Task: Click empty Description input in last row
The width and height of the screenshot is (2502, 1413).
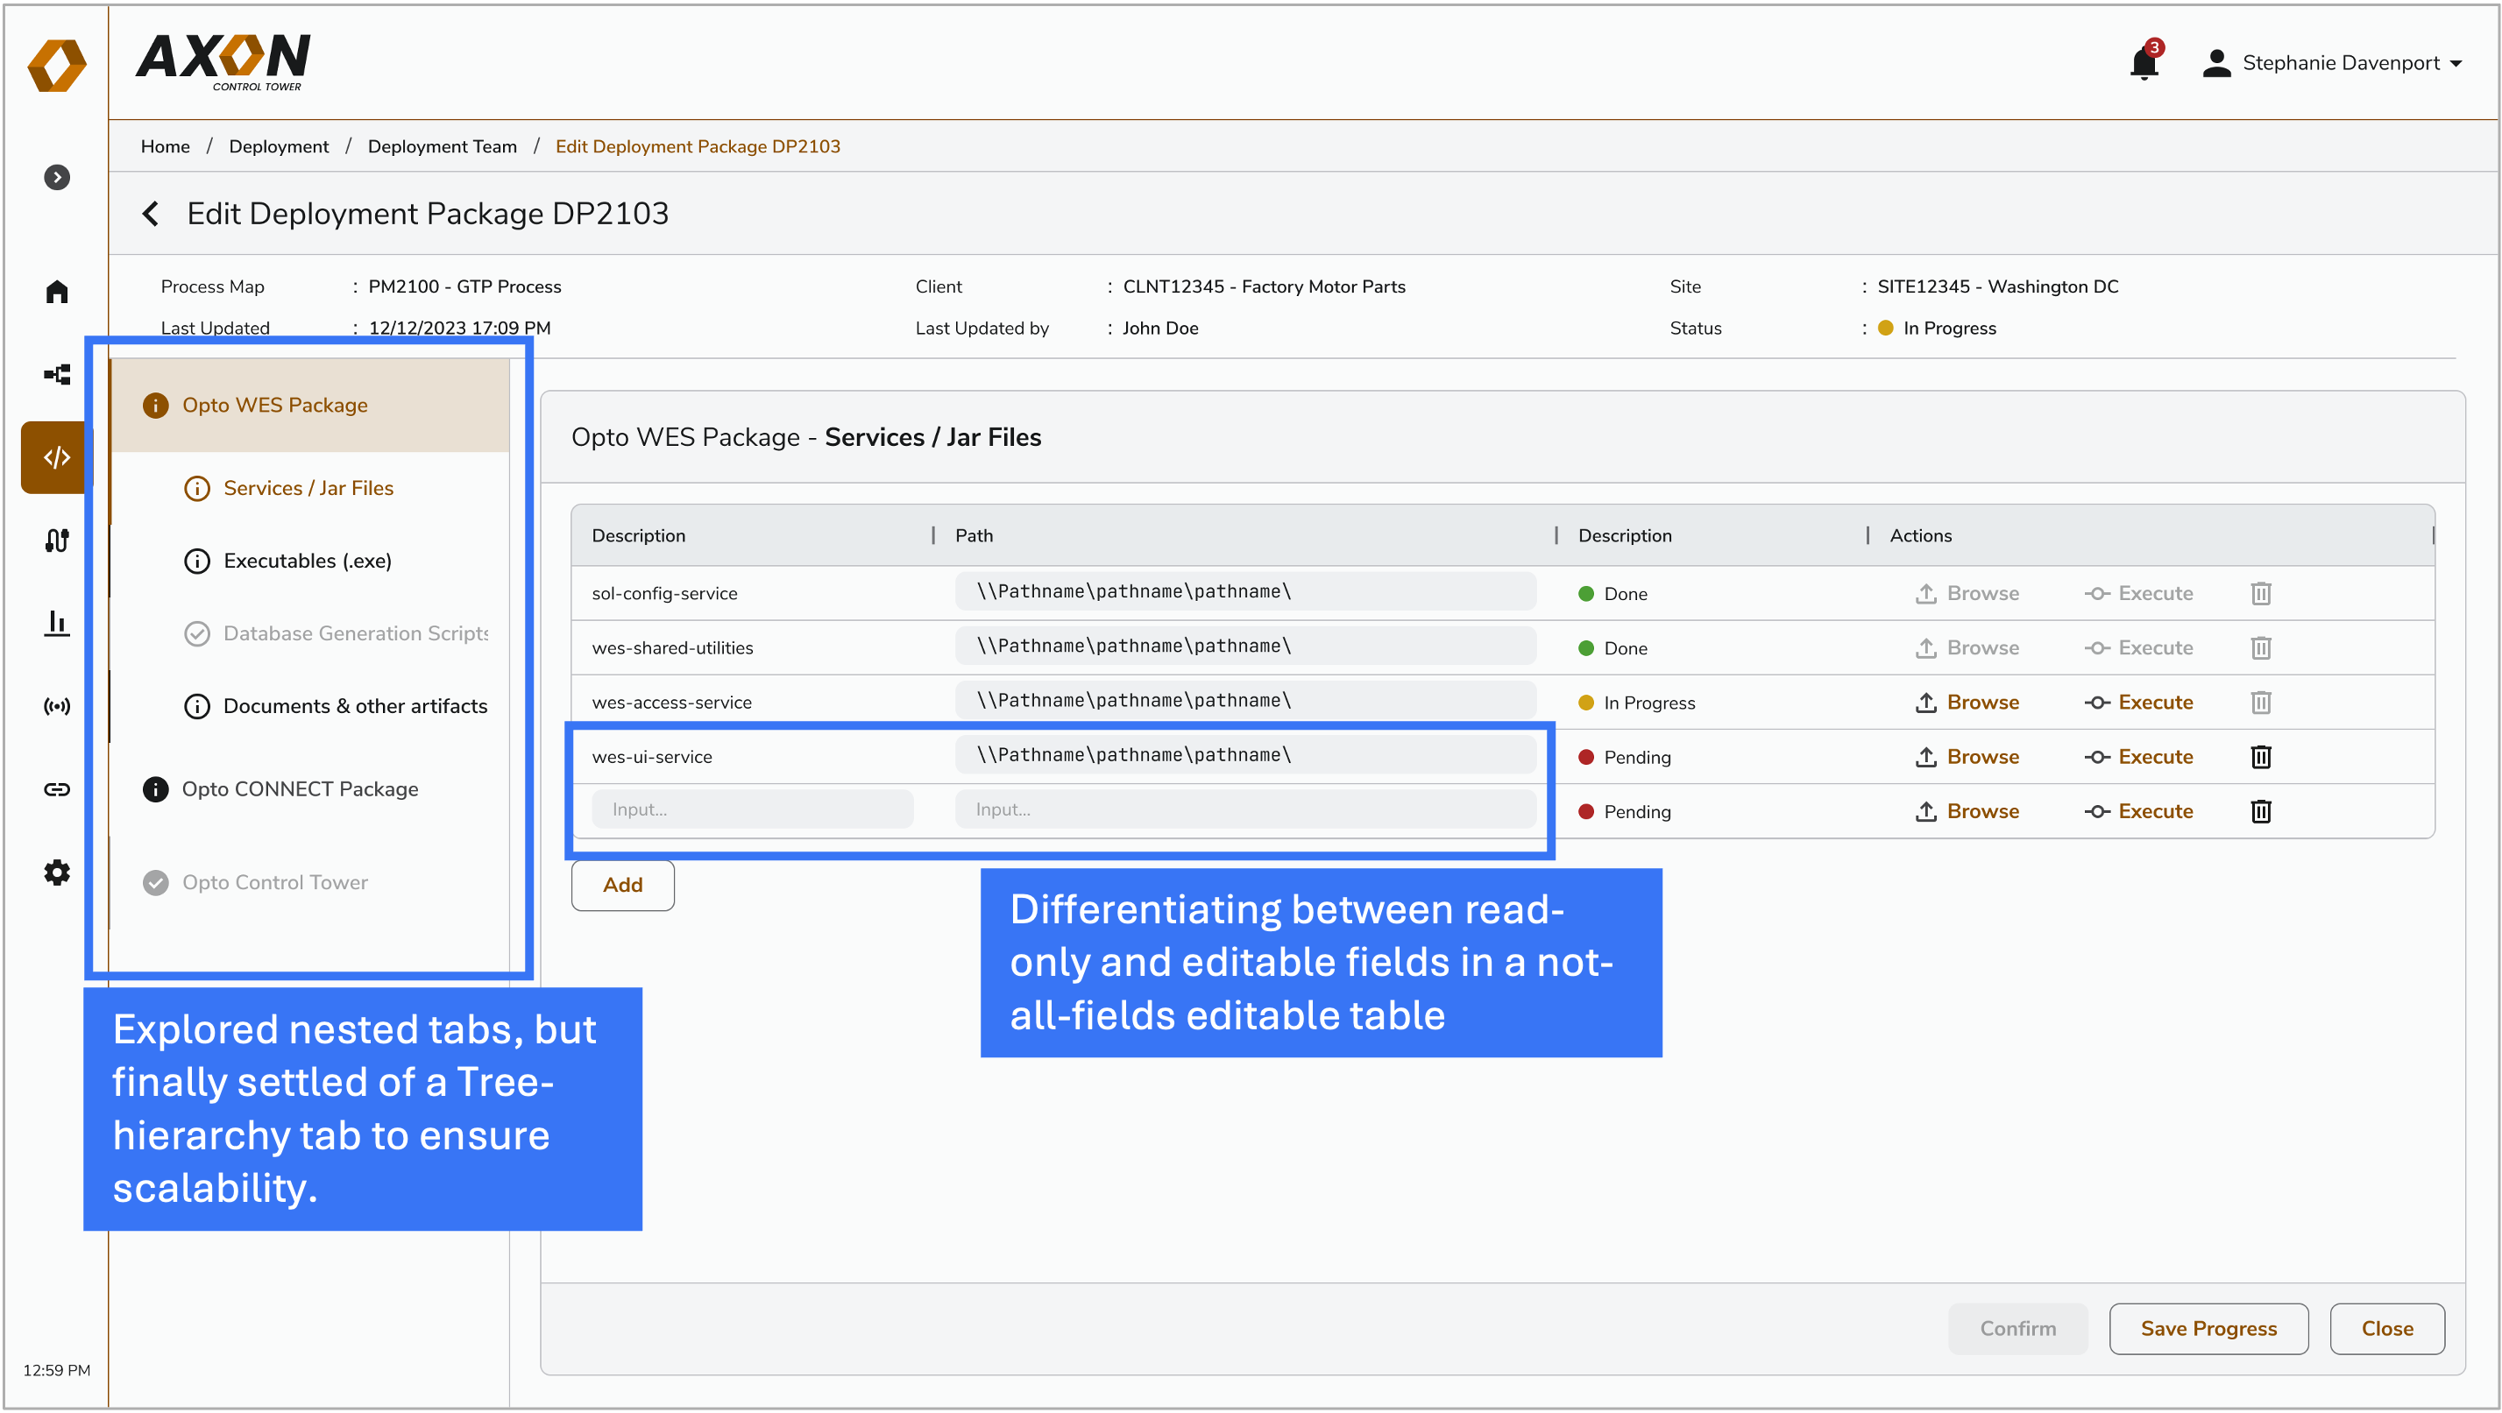Action: point(753,809)
